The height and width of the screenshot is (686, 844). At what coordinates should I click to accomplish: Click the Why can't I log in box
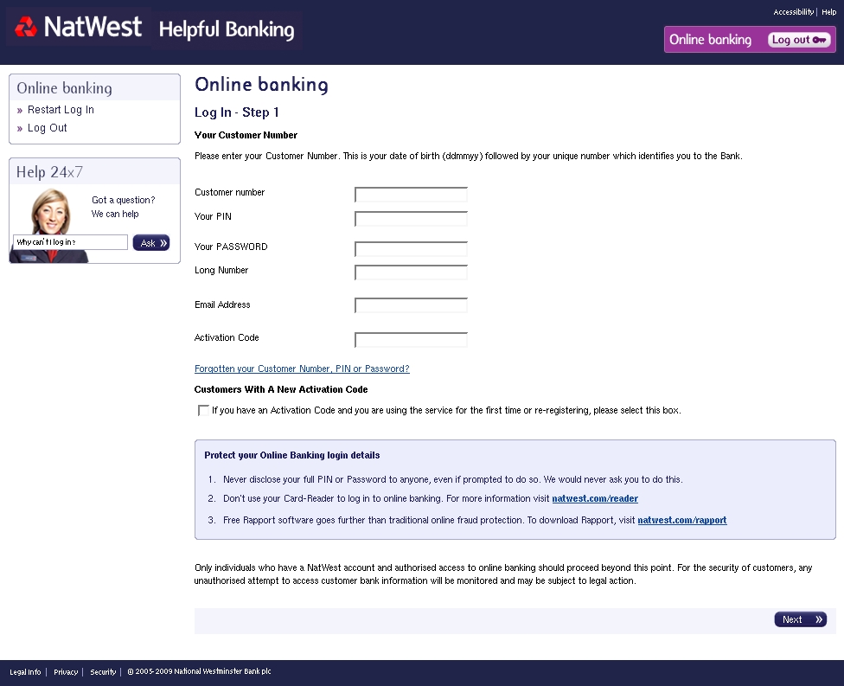[x=70, y=242]
